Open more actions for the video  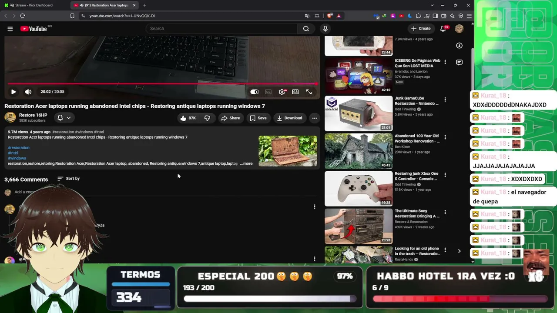(314, 118)
